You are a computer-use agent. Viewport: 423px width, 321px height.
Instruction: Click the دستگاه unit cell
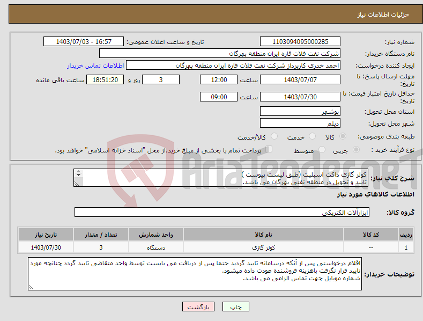(156, 247)
